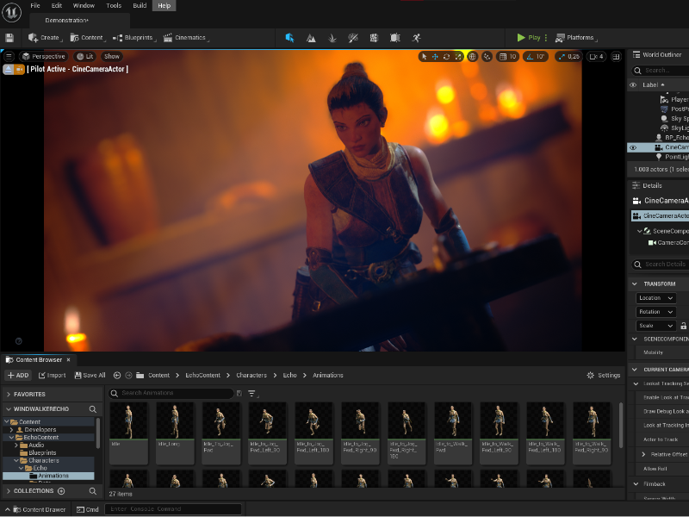This screenshot has height=517, width=689.
Task: Open the Create dropdown in toolbar
Action: pyautogui.click(x=46, y=38)
